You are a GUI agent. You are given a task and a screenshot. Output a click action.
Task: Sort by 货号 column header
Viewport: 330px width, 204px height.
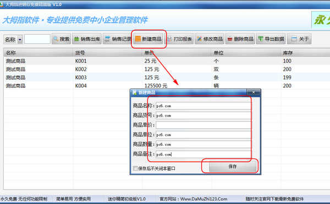tap(108, 53)
